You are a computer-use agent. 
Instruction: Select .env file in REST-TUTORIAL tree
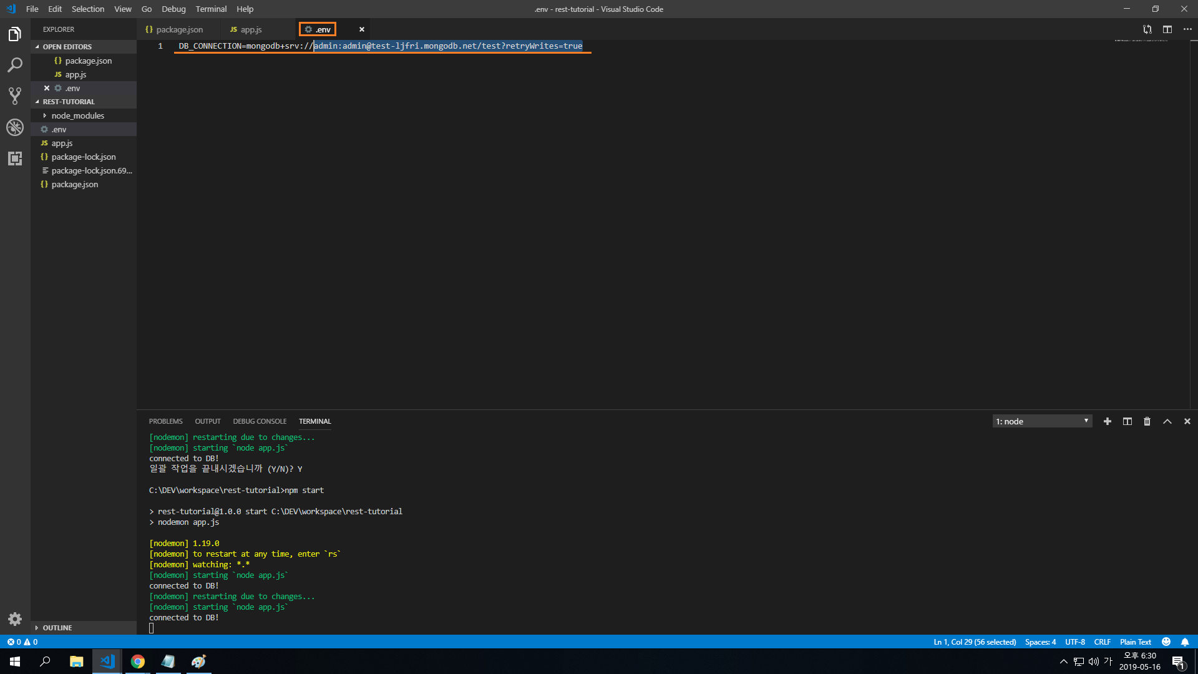coord(84,129)
